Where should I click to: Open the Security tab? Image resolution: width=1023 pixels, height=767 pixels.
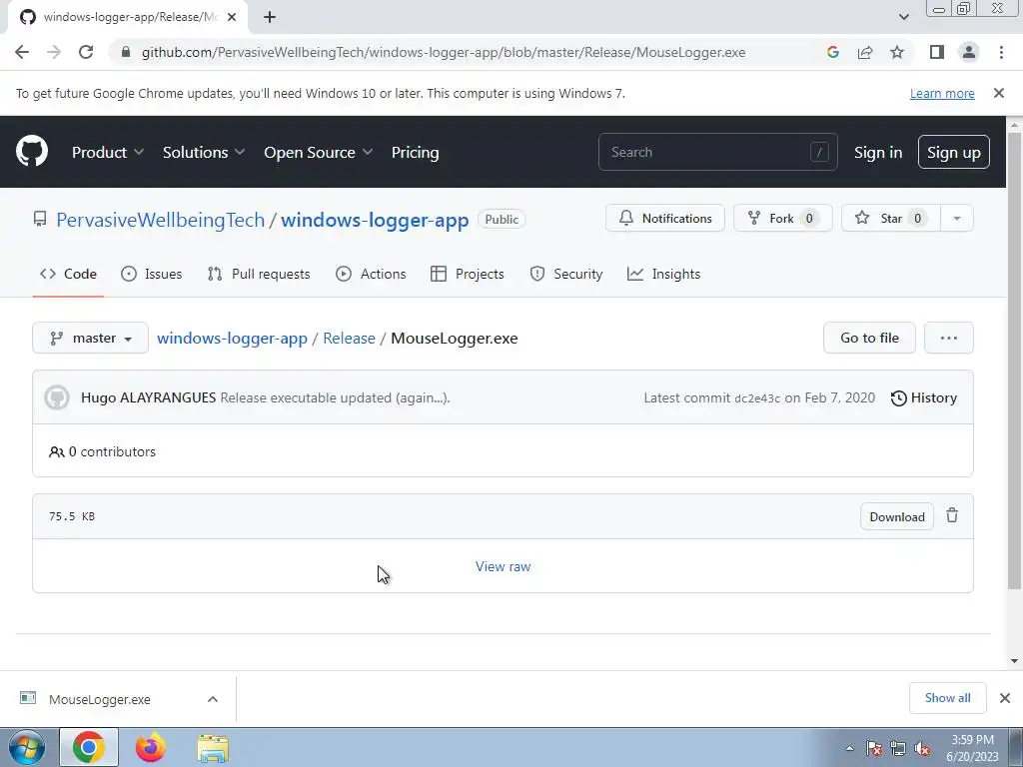tap(565, 274)
